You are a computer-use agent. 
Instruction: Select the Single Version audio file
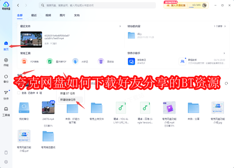(x=145, y=107)
